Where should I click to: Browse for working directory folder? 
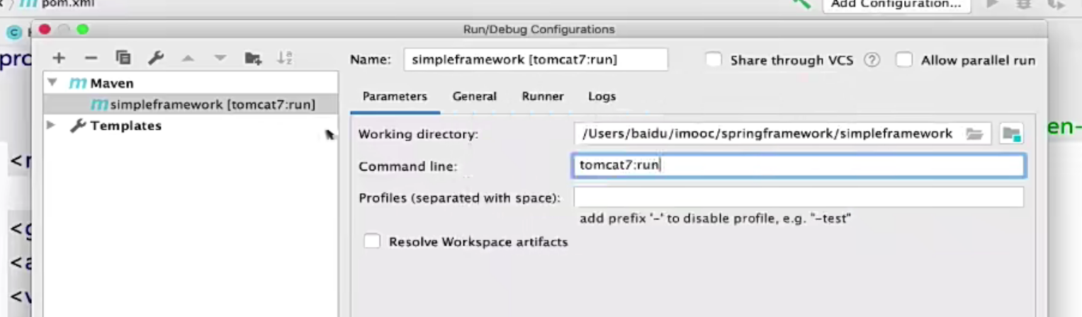pyautogui.click(x=974, y=134)
